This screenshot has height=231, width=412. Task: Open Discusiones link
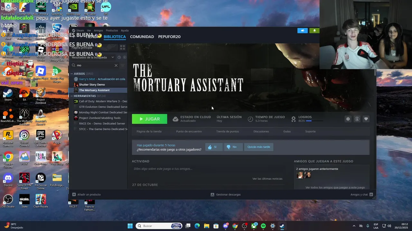coord(261,132)
